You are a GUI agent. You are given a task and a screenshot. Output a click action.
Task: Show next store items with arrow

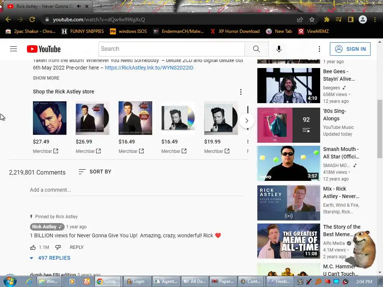click(247, 121)
